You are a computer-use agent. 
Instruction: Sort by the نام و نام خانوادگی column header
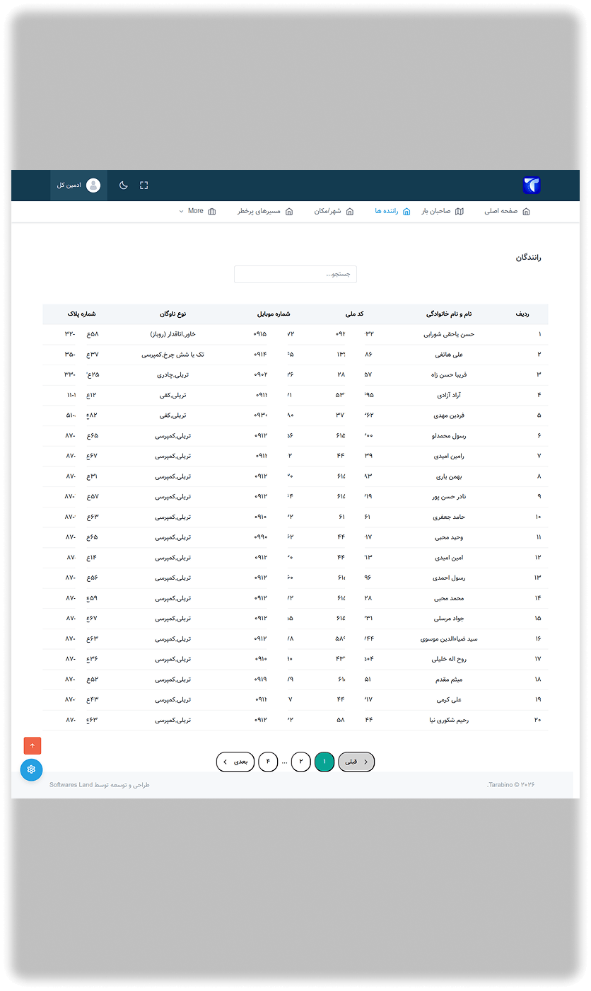click(x=449, y=314)
